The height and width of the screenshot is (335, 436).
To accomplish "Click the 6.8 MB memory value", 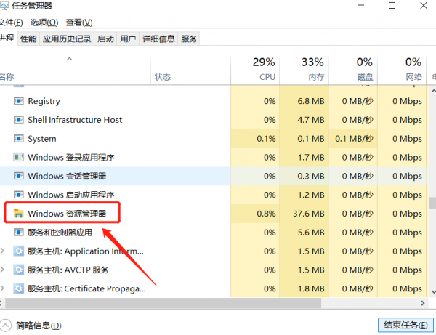I will click(x=311, y=101).
